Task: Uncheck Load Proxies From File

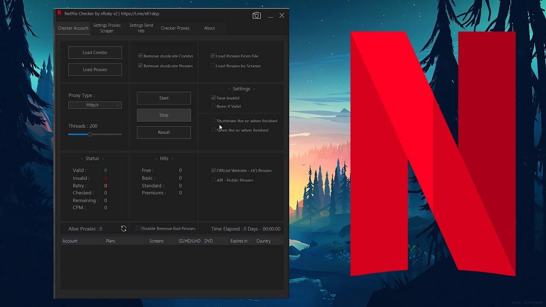Action: click(212, 55)
